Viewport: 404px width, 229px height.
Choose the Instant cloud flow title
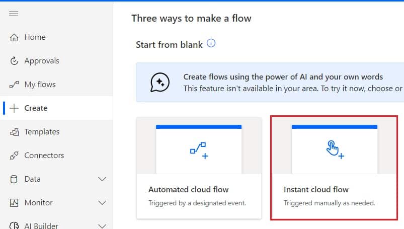click(x=316, y=190)
